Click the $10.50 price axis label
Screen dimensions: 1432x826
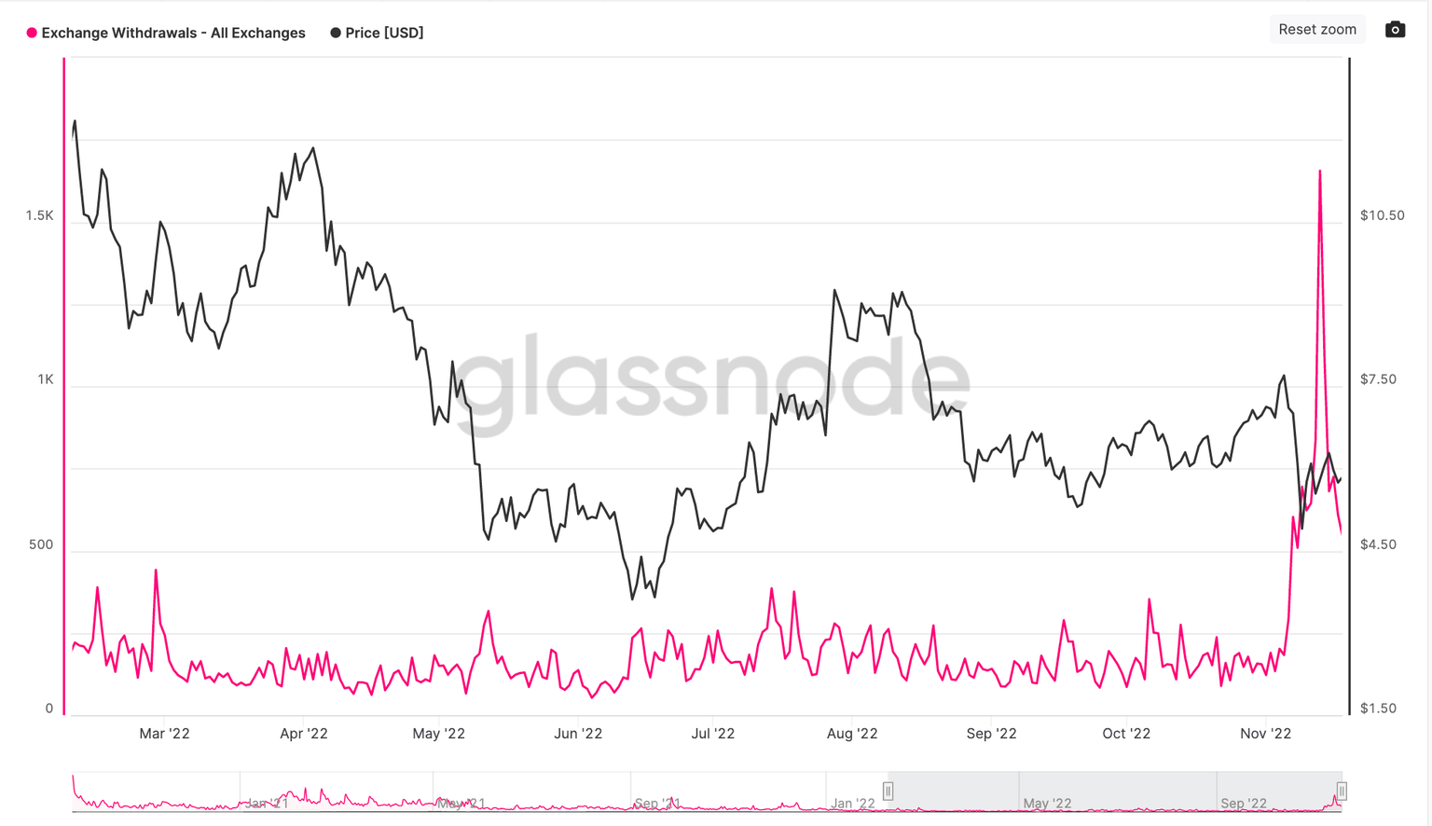1382,215
